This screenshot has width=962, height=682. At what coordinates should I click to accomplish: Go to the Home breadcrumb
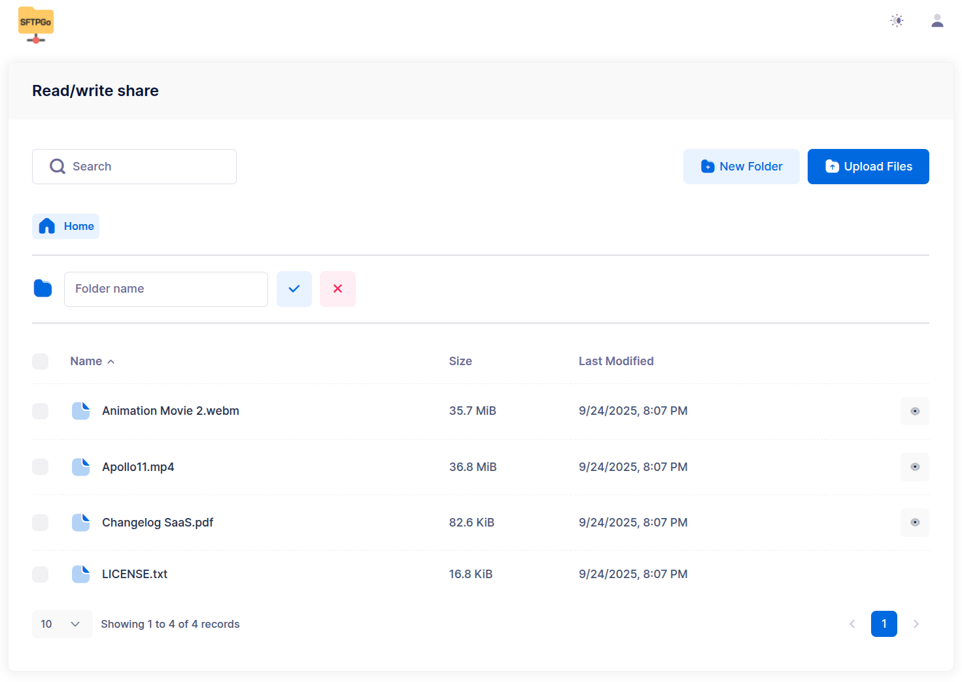point(66,226)
